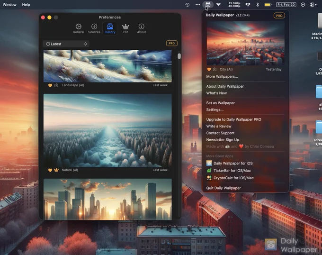Favorite the Nature (AI) wallpaper heart
Viewport: 322px width, 255px height.
click(x=50, y=170)
